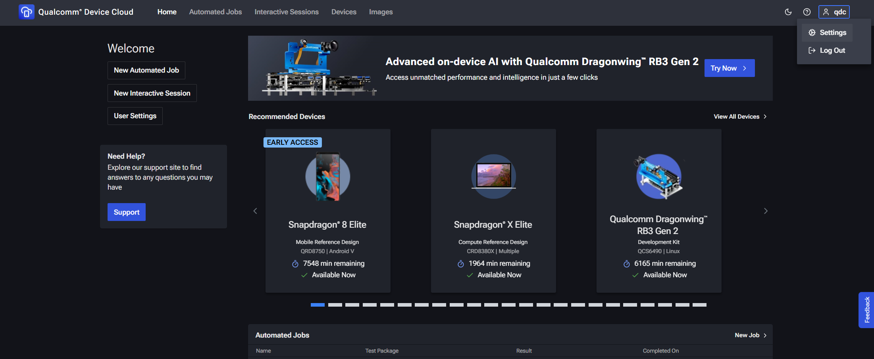This screenshot has width=874, height=359.
Task: Choose Log Out in the user menu
Action: [x=827, y=50]
